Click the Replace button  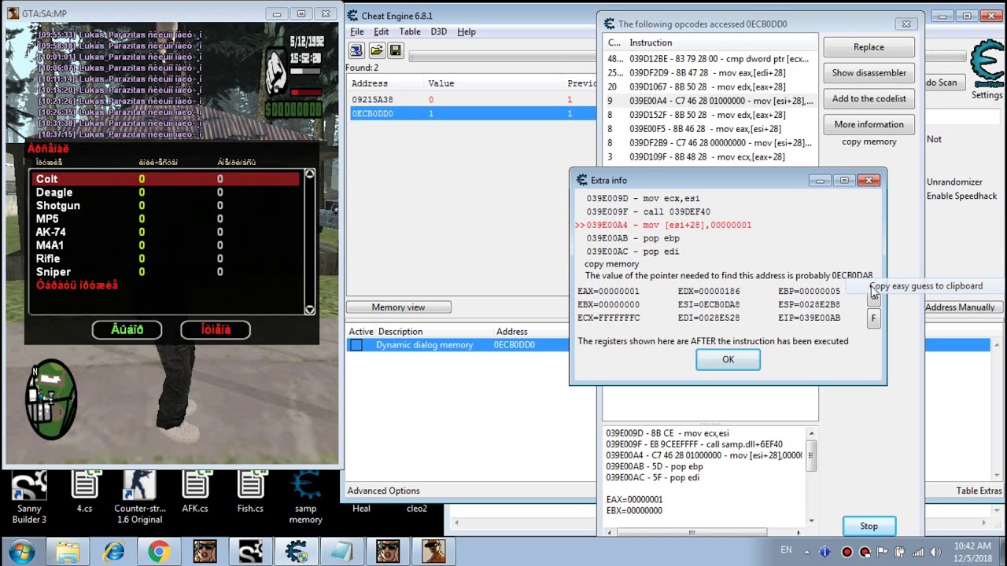point(869,47)
